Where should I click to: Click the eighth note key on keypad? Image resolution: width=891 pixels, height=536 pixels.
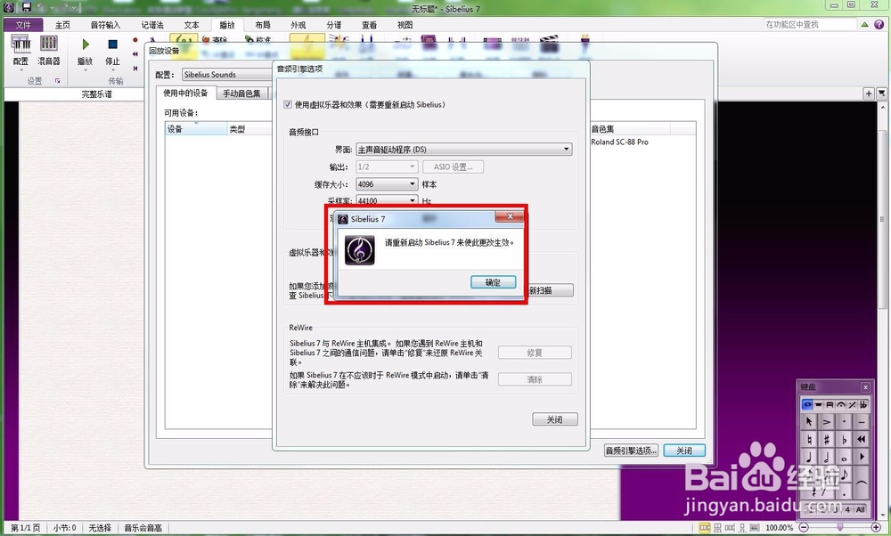(845, 475)
